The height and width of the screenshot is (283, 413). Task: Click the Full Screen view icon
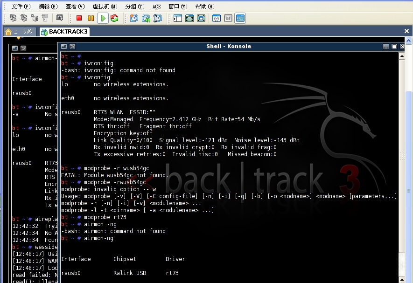click(201, 18)
